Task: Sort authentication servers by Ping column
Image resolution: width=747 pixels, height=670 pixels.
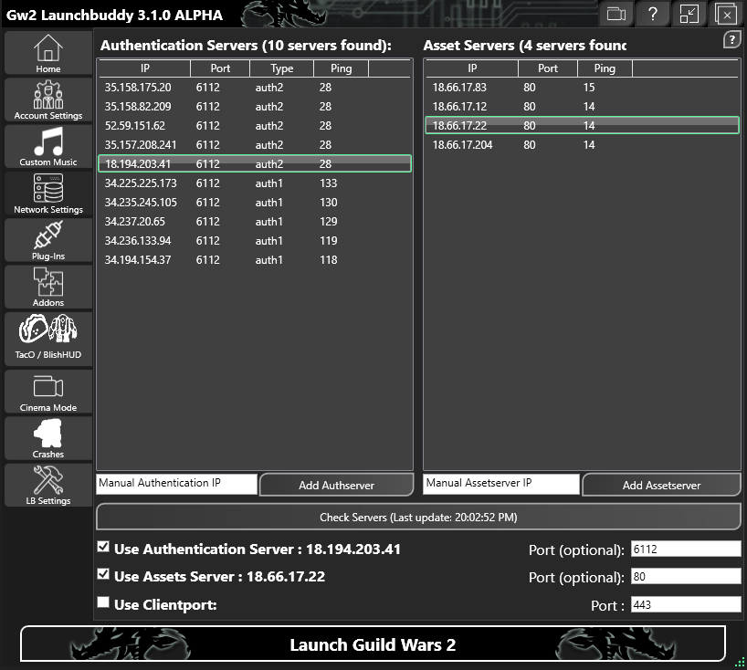Action: pyautogui.click(x=340, y=68)
